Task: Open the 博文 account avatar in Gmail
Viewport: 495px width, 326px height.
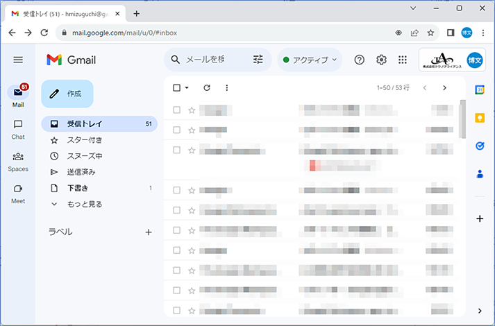Action: pos(474,60)
